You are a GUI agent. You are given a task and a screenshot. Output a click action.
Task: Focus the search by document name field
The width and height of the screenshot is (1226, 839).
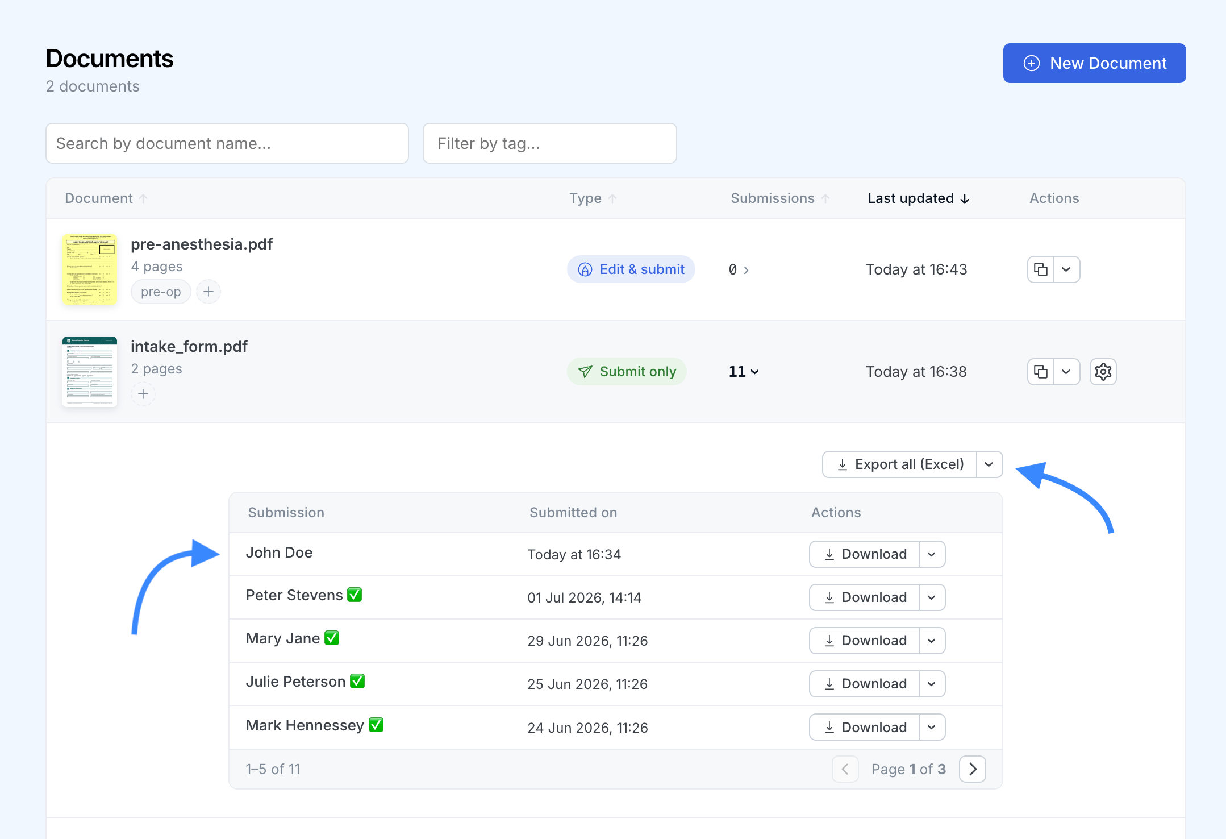(x=227, y=143)
